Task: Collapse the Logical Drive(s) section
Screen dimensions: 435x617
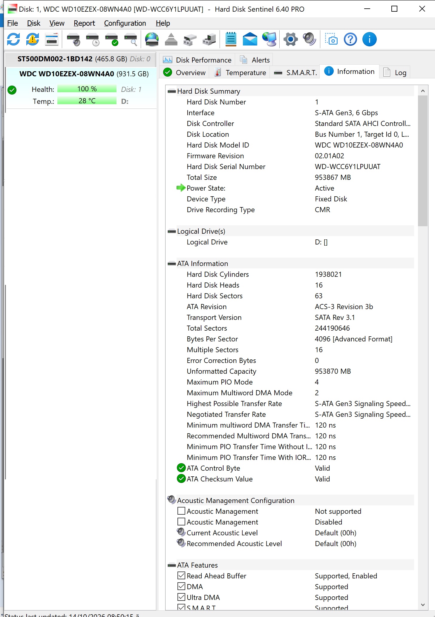Action: point(172,231)
